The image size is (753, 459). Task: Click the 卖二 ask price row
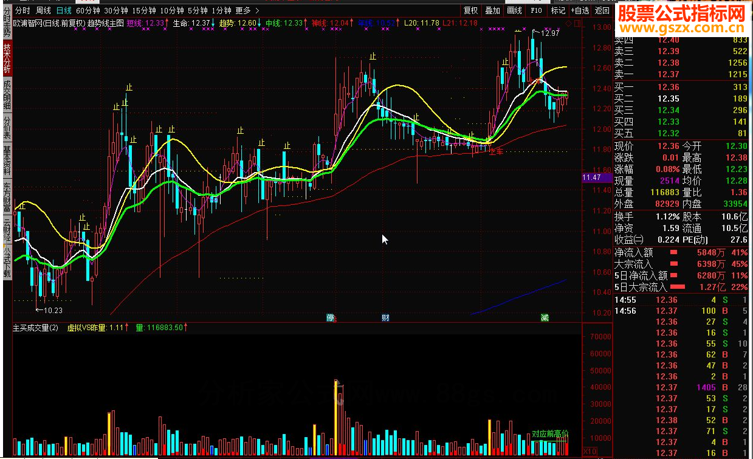(x=681, y=63)
